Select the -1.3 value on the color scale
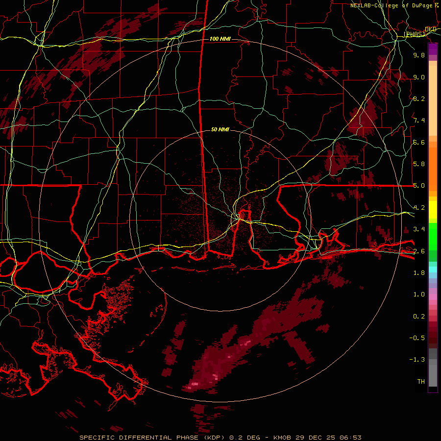This screenshot has height=441, width=441. click(417, 360)
